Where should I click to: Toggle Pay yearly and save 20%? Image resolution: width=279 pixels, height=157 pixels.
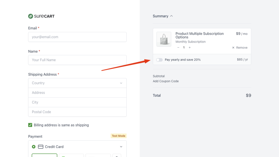(159, 60)
